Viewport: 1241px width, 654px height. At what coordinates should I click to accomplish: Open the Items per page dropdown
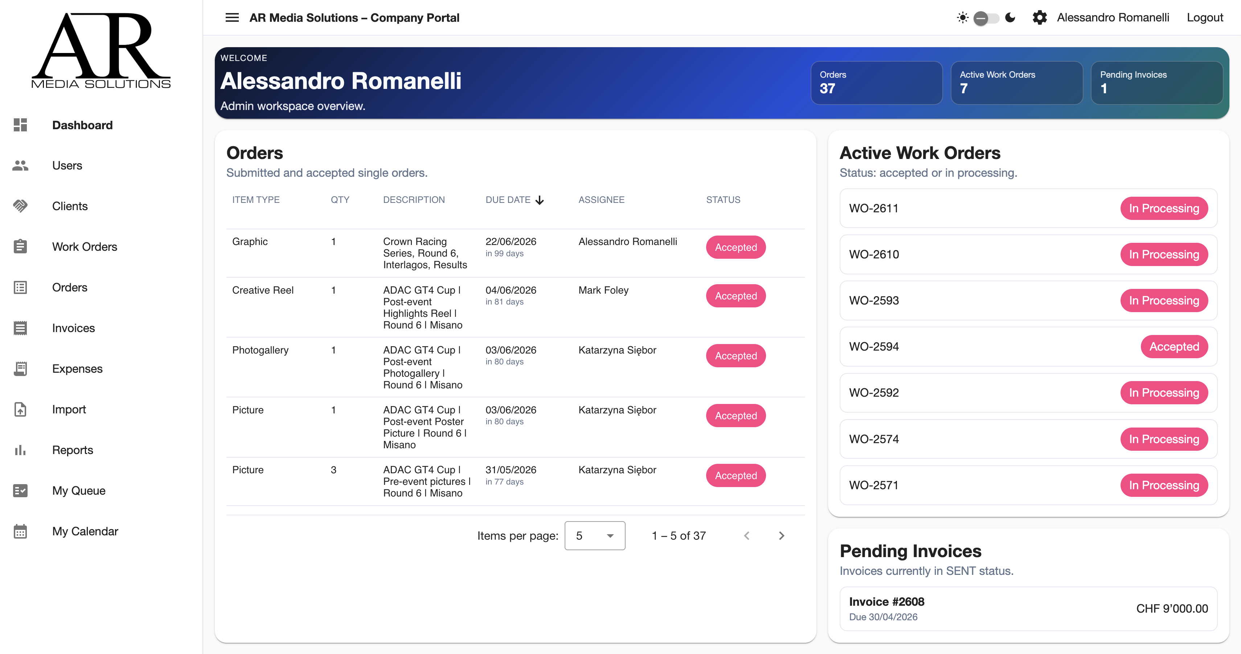click(594, 535)
